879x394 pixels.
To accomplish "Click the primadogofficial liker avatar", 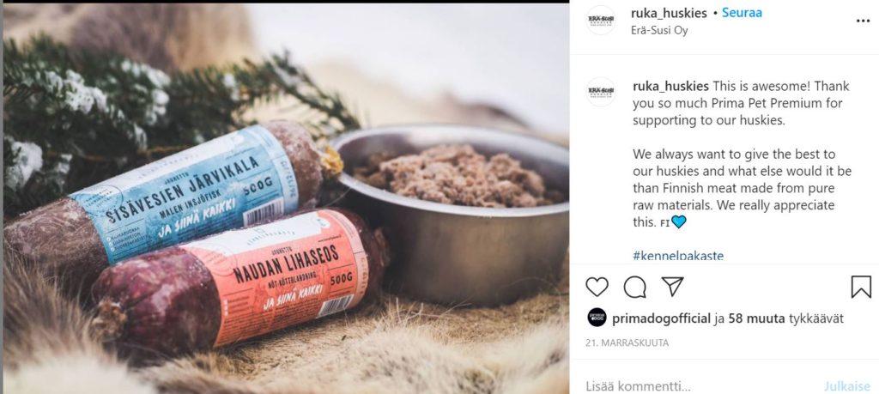I will [x=597, y=318].
